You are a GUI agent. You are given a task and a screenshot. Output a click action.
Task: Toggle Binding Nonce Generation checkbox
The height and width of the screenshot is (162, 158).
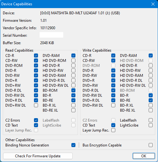pos(73,145)
